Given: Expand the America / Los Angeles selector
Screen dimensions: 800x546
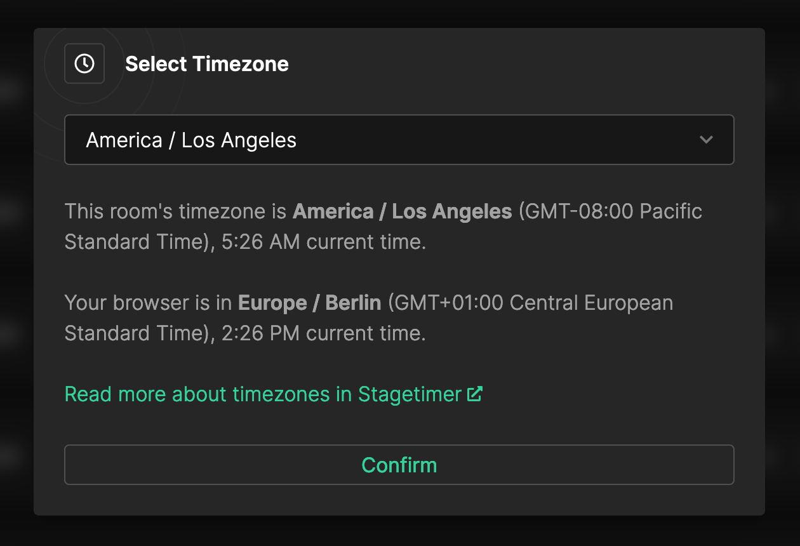Looking at the screenshot, I should point(399,140).
